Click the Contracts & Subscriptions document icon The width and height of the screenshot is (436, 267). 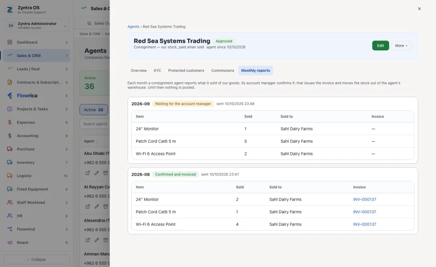[10, 82]
